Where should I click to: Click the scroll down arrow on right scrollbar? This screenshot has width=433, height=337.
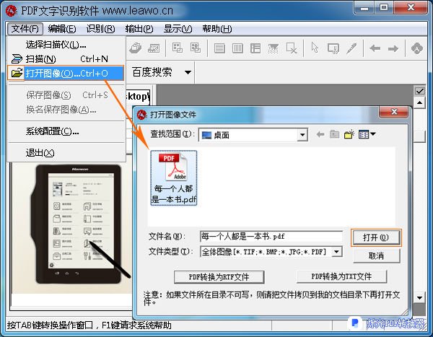coord(419,298)
